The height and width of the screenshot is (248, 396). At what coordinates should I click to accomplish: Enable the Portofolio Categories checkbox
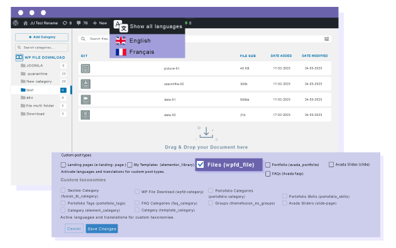click(211, 190)
